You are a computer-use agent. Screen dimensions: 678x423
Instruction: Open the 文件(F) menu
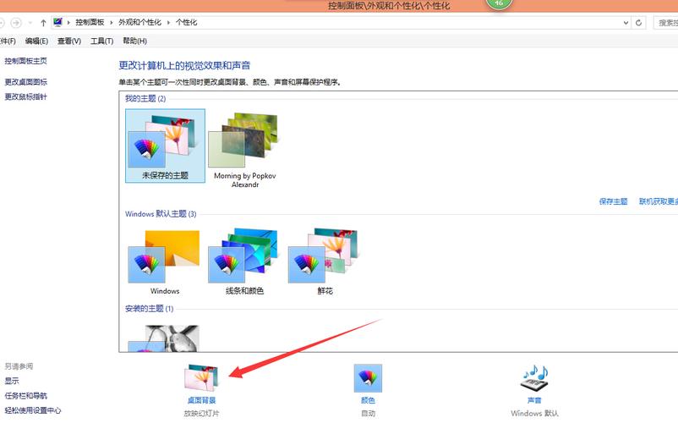(x=8, y=41)
